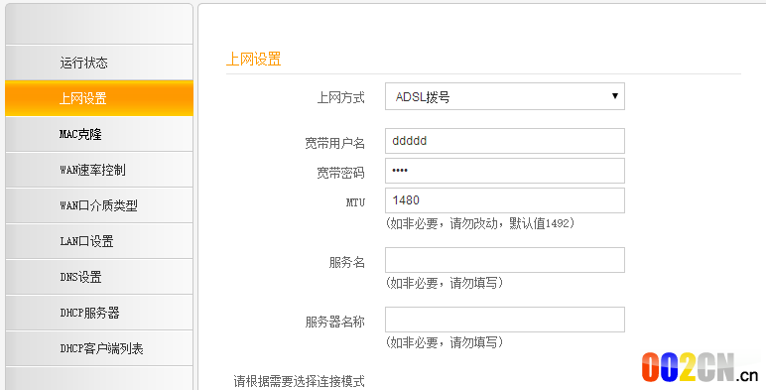This screenshot has height=390, width=766.
Task: Open the 运行状态 menu item
Action: coord(99,63)
